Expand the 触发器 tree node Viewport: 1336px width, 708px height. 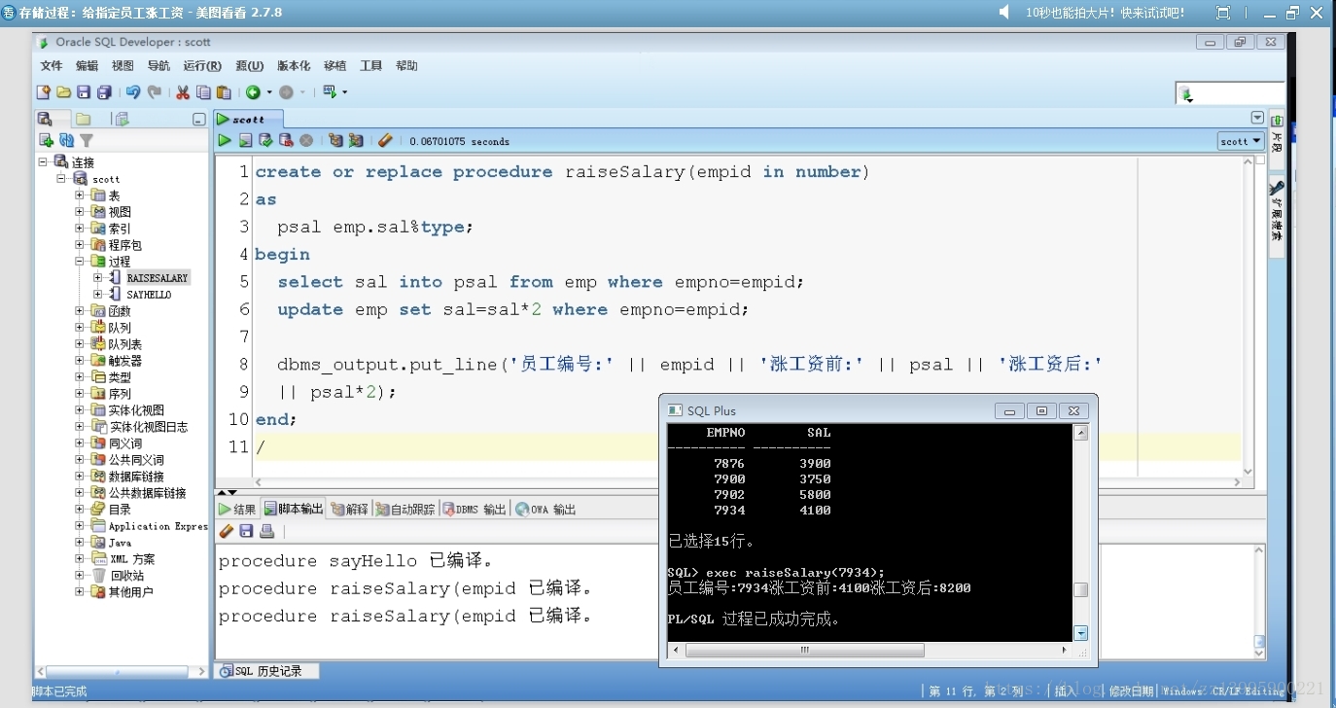point(80,361)
